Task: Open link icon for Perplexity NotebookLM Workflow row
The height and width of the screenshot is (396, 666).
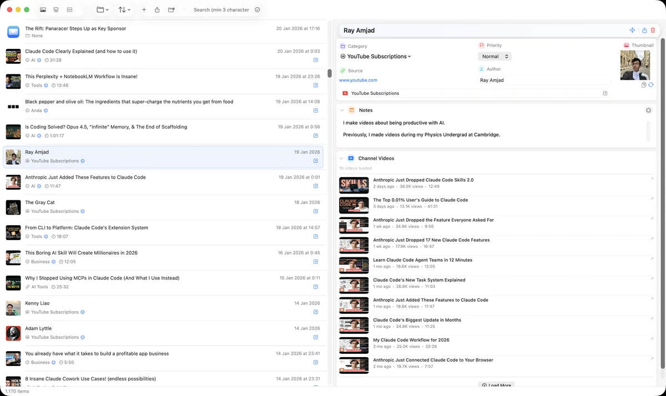Action: [x=316, y=85]
